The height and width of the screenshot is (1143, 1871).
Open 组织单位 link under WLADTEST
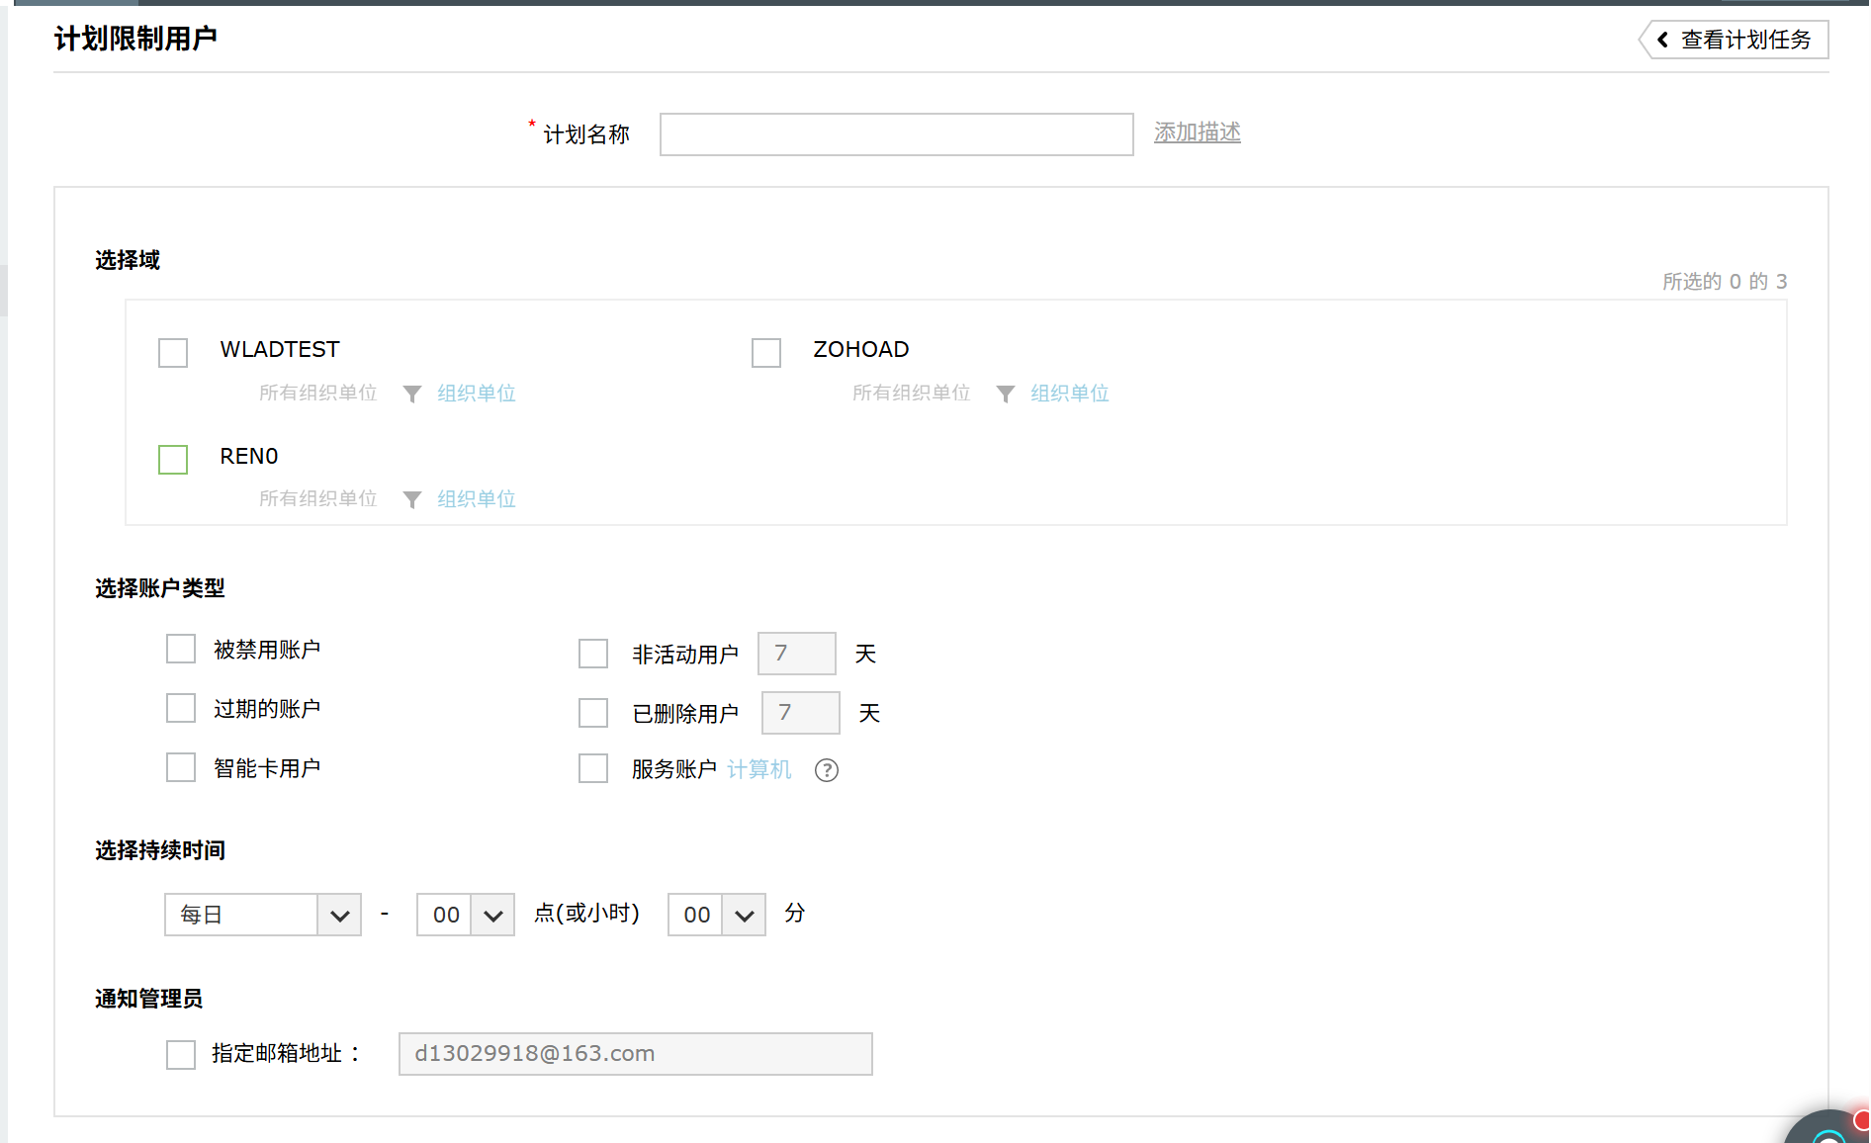coord(477,394)
